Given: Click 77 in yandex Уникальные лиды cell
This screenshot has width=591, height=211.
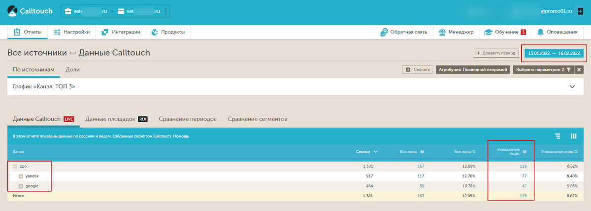Looking at the screenshot, I should click(x=524, y=176).
